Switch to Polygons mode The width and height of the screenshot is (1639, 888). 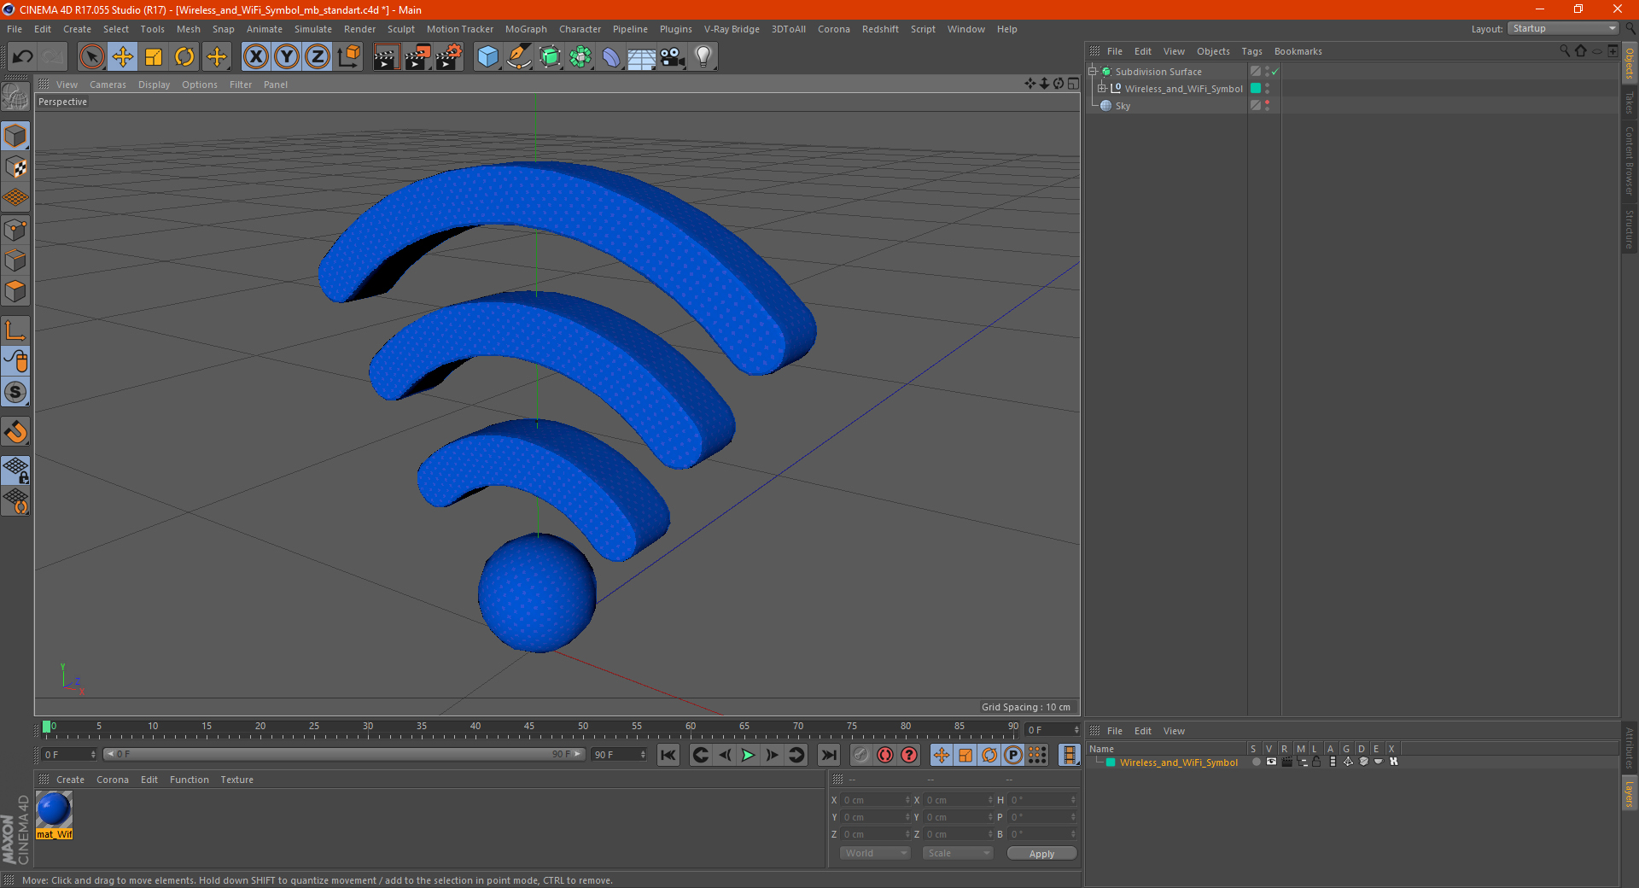coord(15,291)
